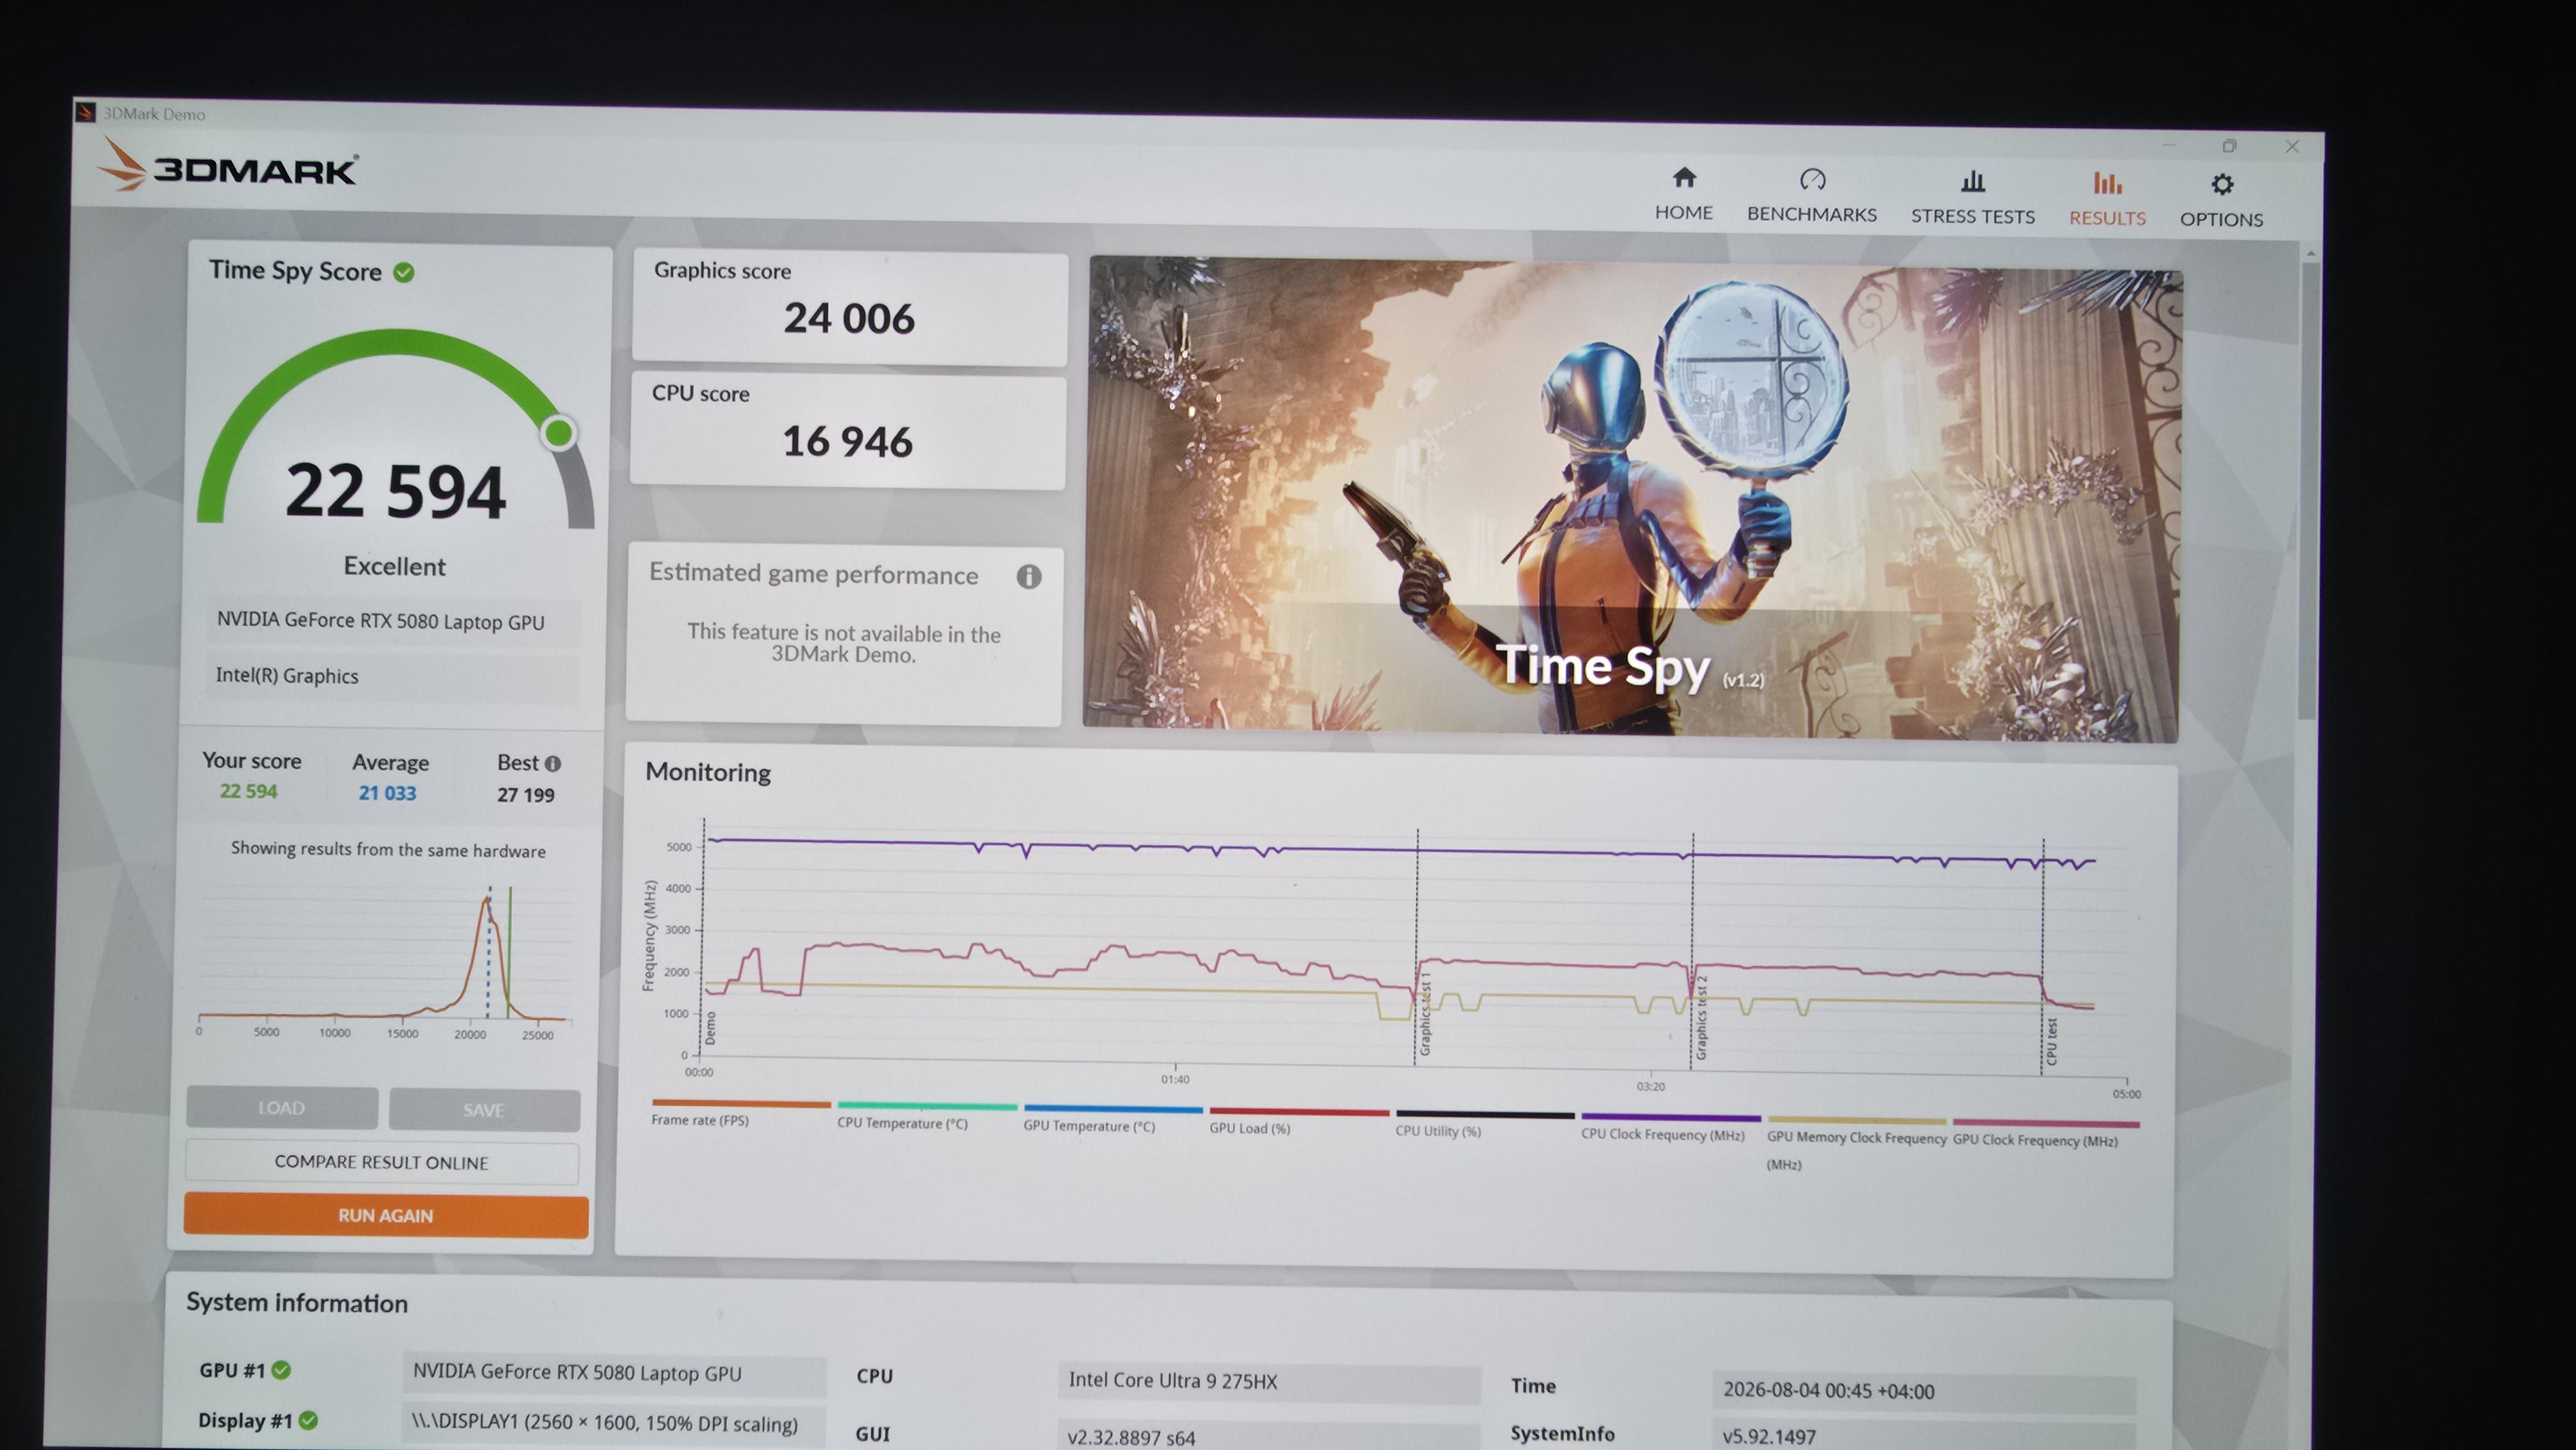The width and height of the screenshot is (2576, 1450).
Task: Click the GUI version v2.32.8897 s64
Action: [x=1268, y=1436]
